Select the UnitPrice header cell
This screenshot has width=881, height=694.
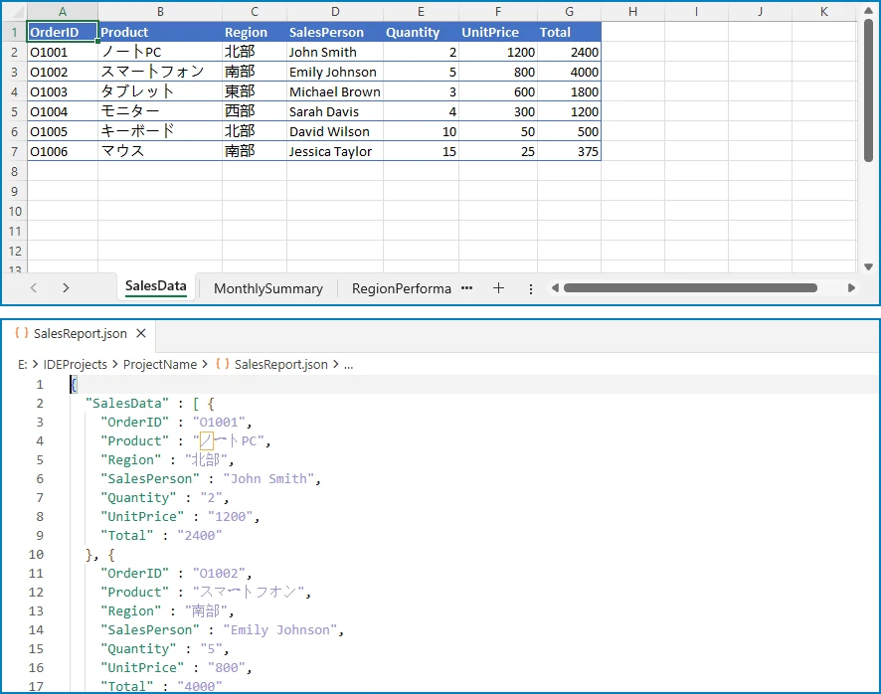pos(498,32)
